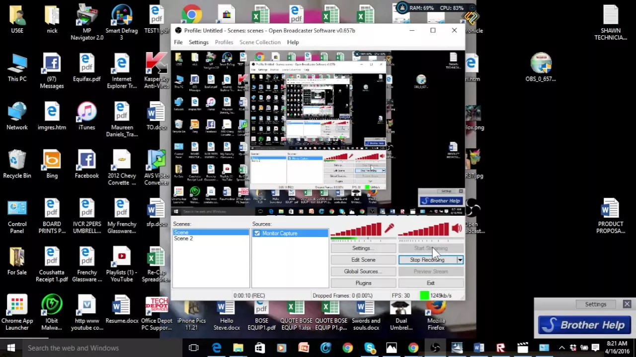
Task: Open the Settings menu in OBS
Action: pos(198,42)
